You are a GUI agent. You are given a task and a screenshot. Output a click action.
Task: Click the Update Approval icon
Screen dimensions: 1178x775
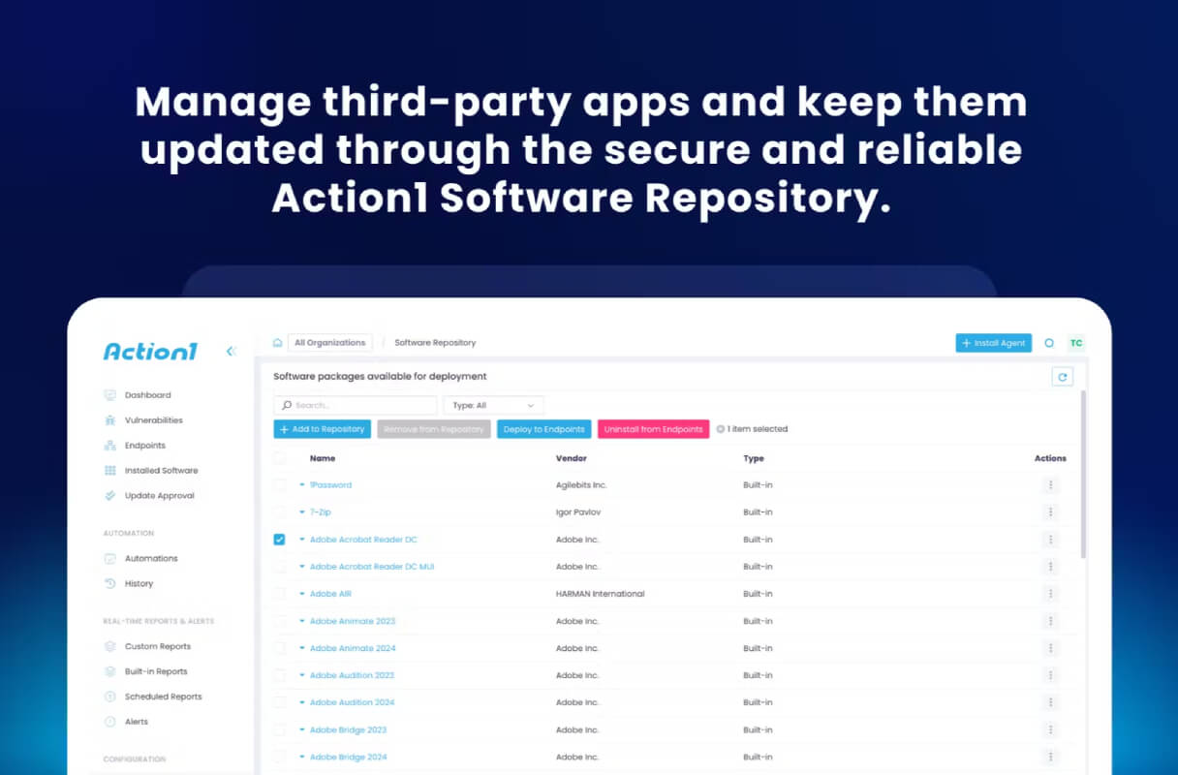point(110,496)
